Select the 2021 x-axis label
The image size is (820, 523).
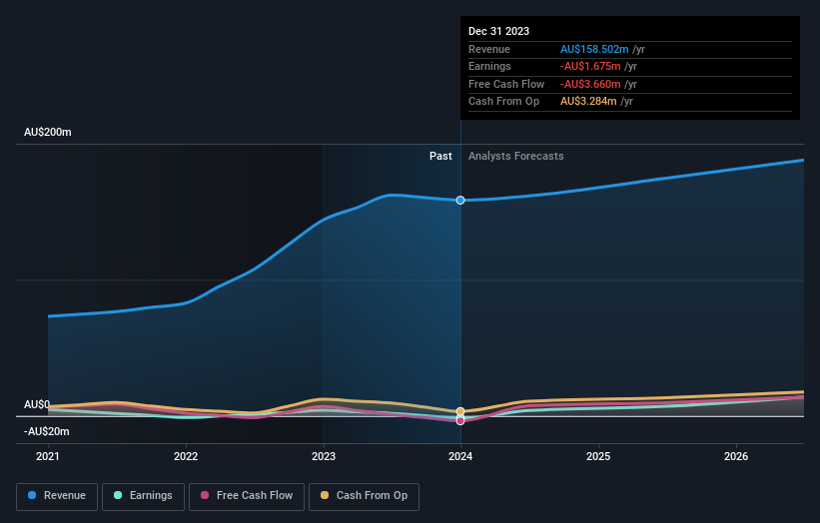pos(48,456)
